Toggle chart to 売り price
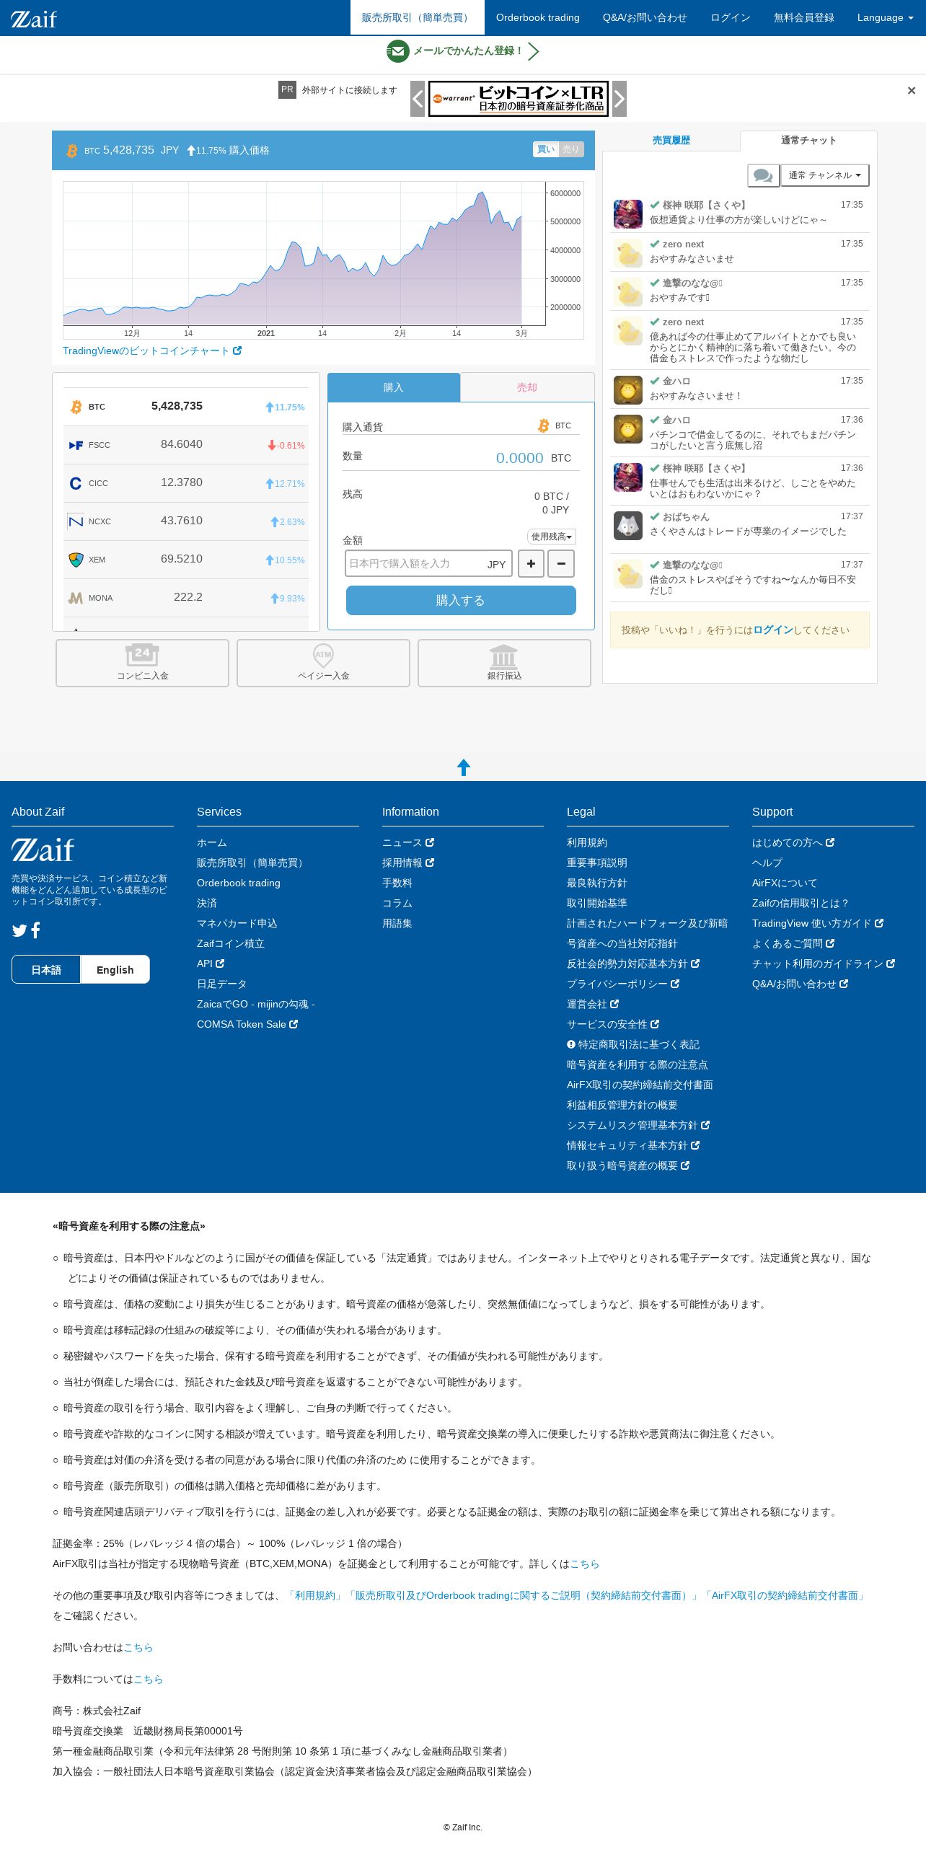This screenshot has width=926, height=1852. [x=570, y=149]
